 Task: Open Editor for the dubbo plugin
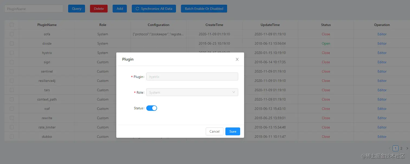[382, 137]
